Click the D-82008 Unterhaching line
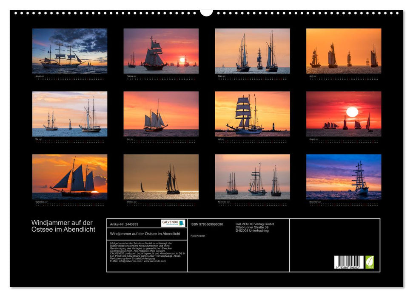This screenshot has width=413, height=297. (x=252, y=230)
